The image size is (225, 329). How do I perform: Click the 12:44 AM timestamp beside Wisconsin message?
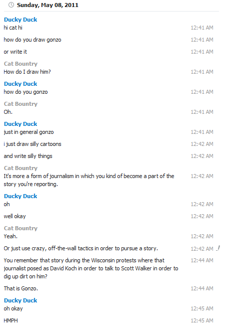[202, 260]
